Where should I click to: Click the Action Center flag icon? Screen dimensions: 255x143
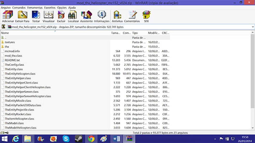221,139
